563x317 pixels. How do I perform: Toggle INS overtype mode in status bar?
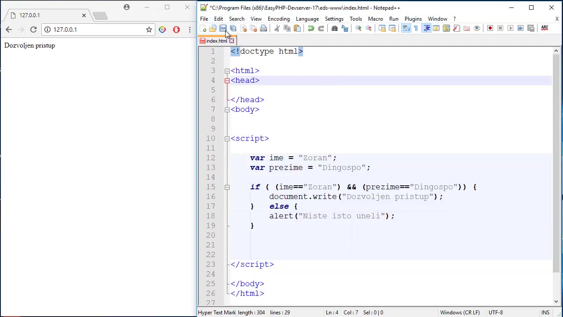(x=545, y=313)
